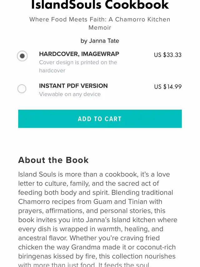Click the 'prayers, affirmations, and personal stories' line
Screen dimensions: 200x267
92,211
